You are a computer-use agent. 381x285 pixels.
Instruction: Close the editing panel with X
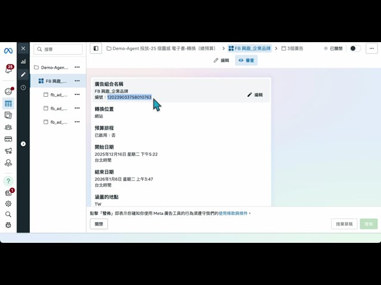(23, 49)
